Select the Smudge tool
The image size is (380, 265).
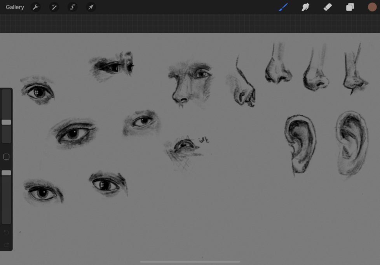(x=305, y=7)
